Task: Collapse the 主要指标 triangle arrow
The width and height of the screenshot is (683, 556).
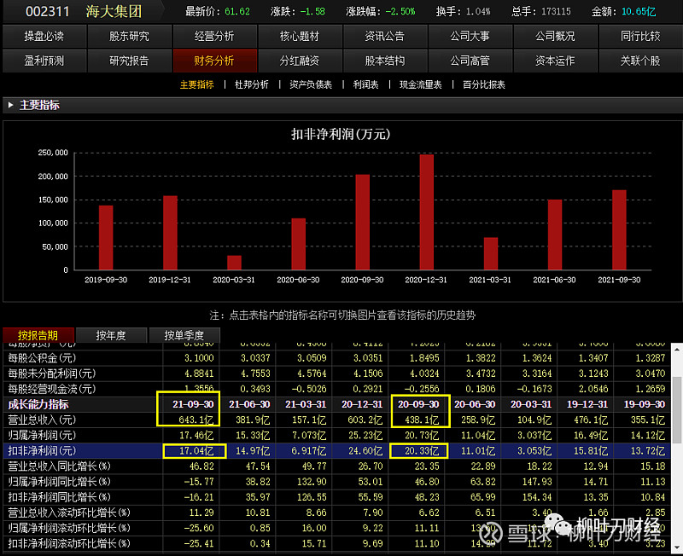Action: [x=10, y=105]
